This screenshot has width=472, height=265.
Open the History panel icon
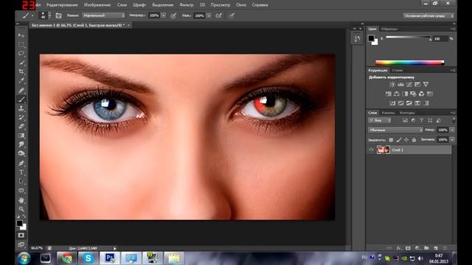click(357, 39)
